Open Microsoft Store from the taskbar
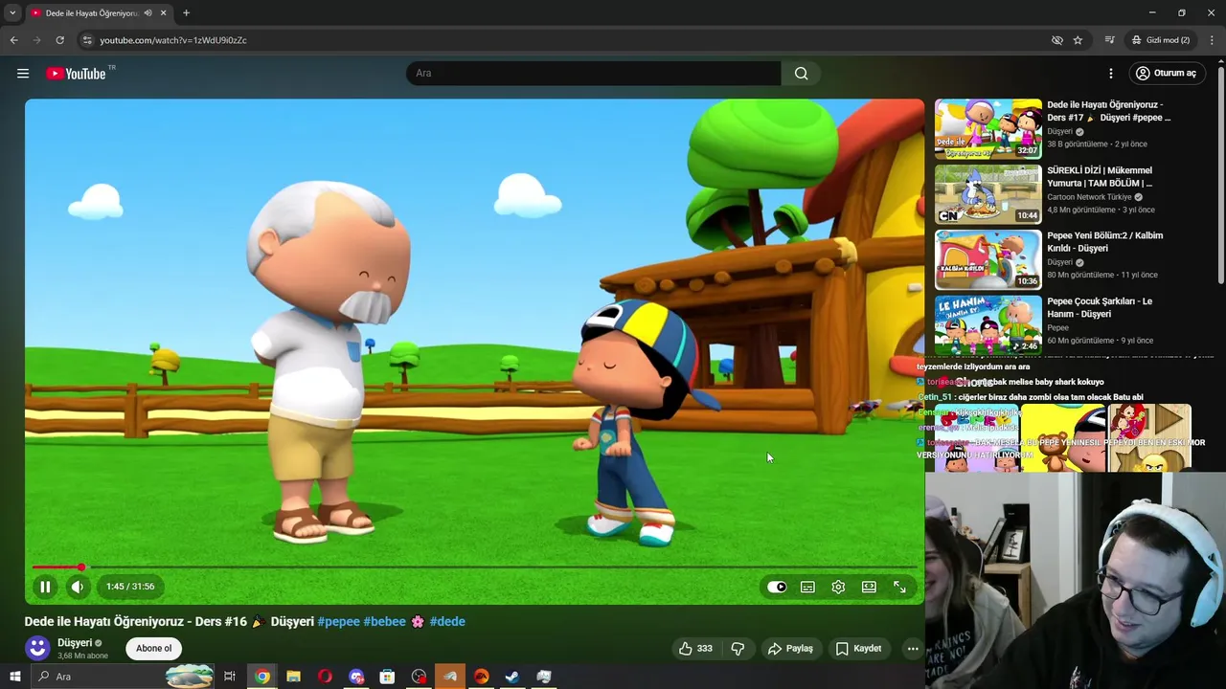Screen dimensions: 1226x689 pos(387,677)
